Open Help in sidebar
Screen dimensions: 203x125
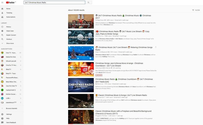pos(8,118)
